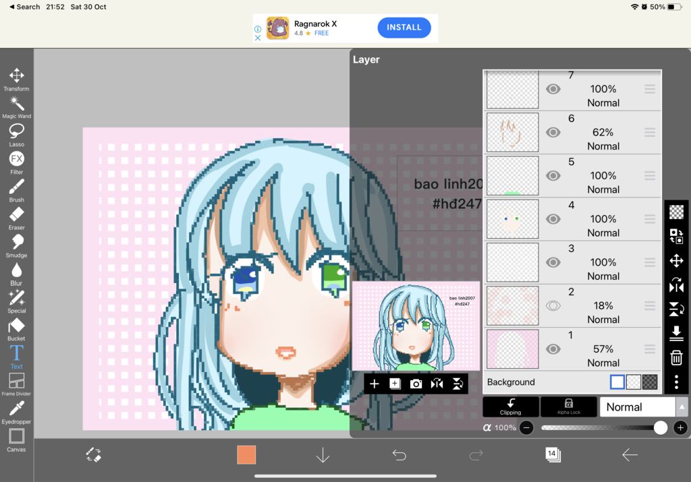The width and height of the screenshot is (691, 482).
Task: Grab layer 7 reorder handle
Action: (x=650, y=89)
